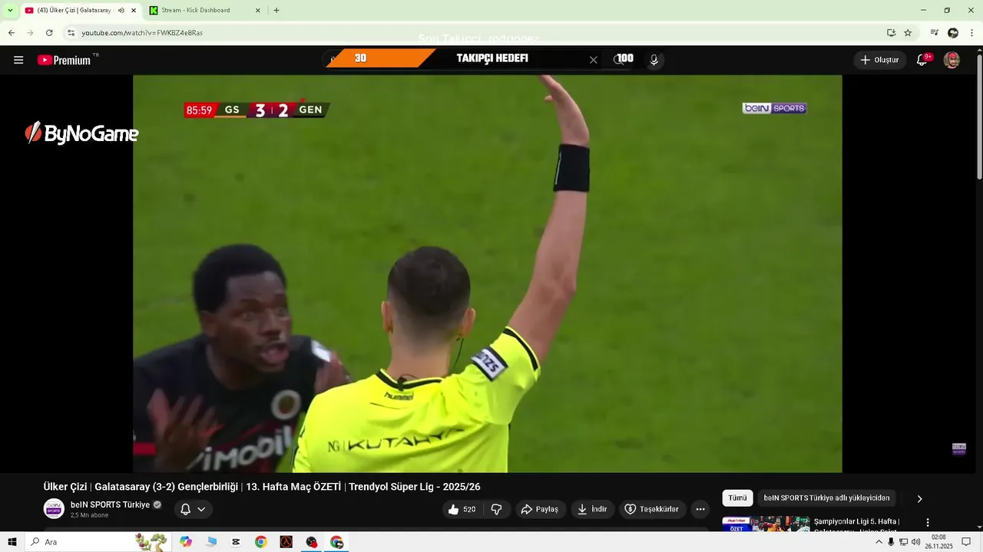Reload the current page

pyautogui.click(x=49, y=33)
